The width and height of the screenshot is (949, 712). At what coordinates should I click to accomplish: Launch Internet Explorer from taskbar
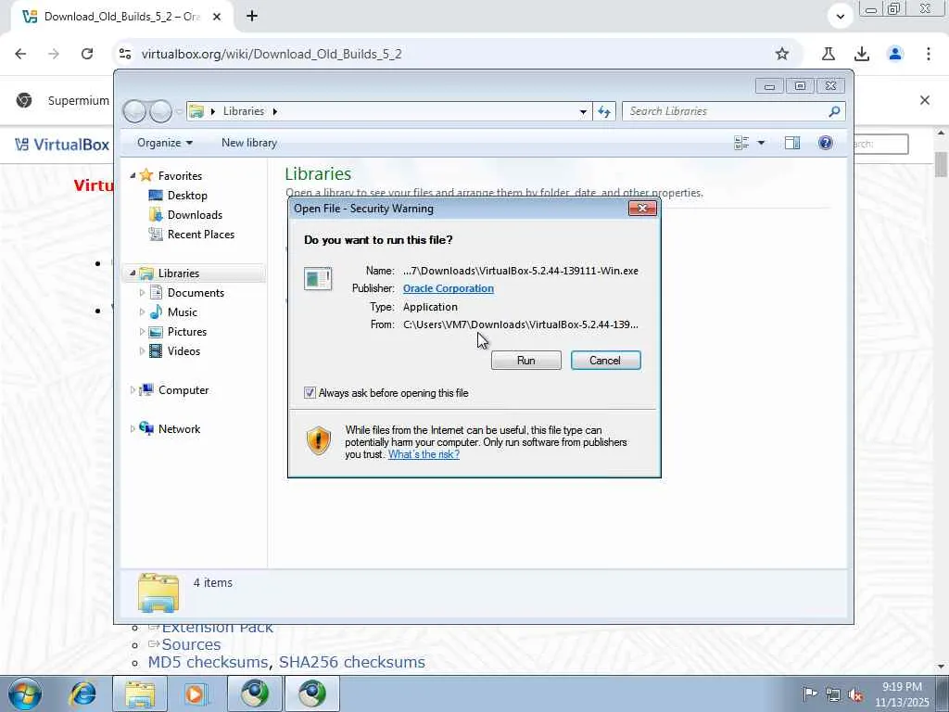click(x=82, y=693)
